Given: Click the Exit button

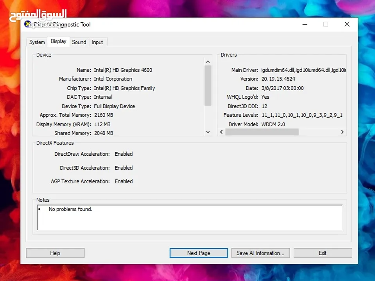Looking at the screenshot, I should [x=323, y=253].
